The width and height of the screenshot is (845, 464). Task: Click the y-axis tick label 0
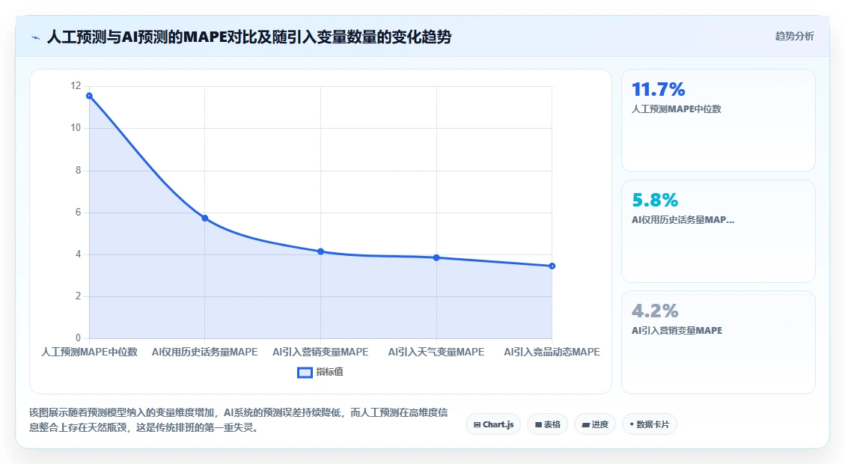coord(78,338)
